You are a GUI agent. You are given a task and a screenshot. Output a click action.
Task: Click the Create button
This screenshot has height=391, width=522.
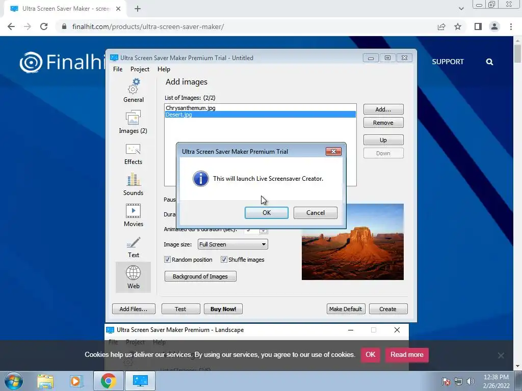pyautogui.click(x=388, y=309)
